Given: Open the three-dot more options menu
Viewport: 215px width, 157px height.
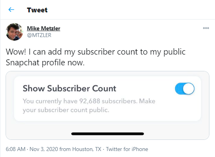Looking at the screenshot, I should click(206, 28).
